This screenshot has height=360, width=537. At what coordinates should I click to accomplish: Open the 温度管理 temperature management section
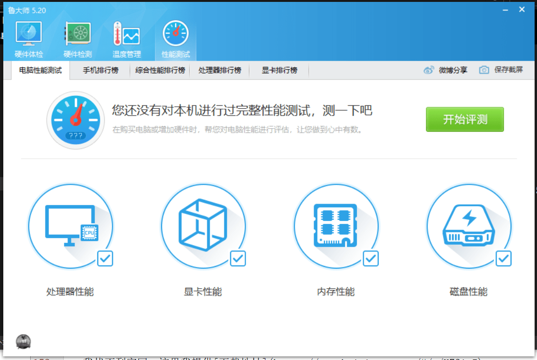[x=127, y=39]
